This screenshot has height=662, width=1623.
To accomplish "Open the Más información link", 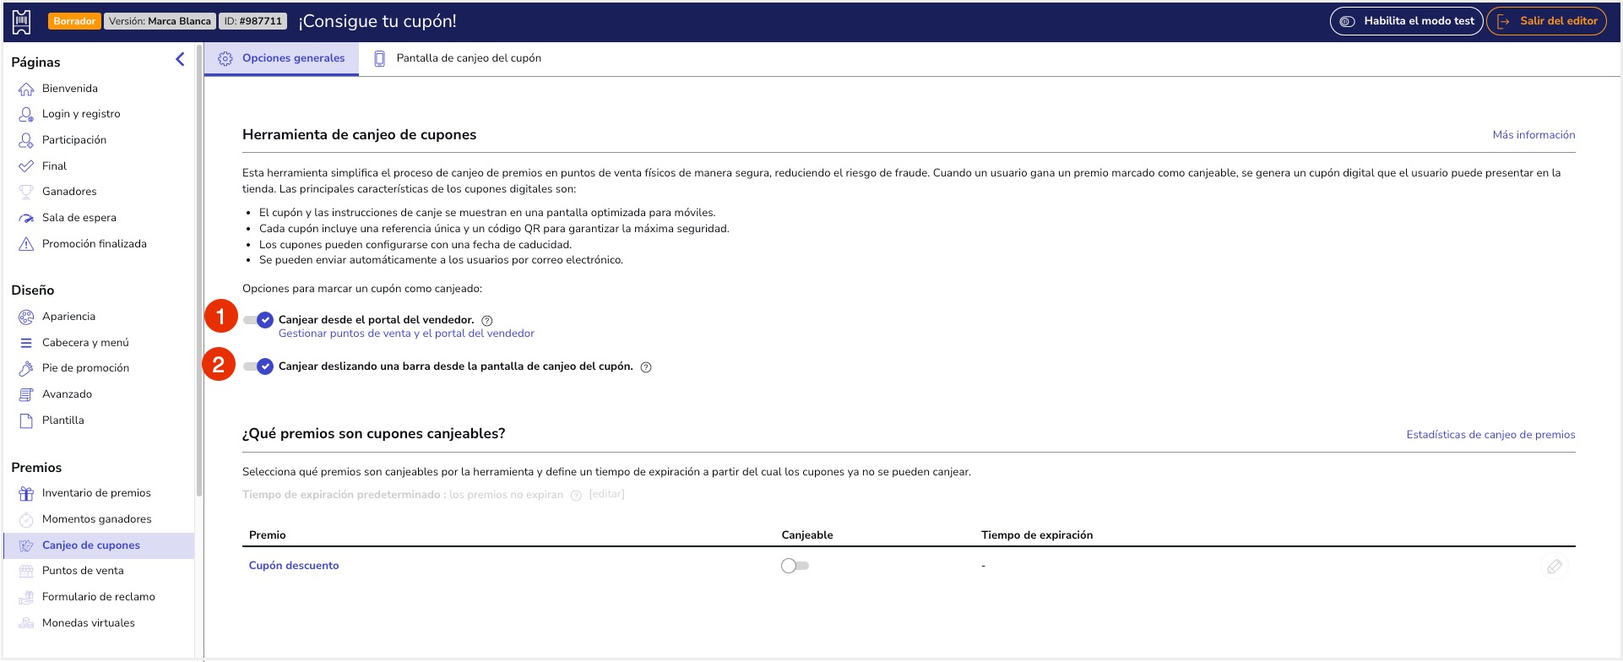I will pos(1533,135).
